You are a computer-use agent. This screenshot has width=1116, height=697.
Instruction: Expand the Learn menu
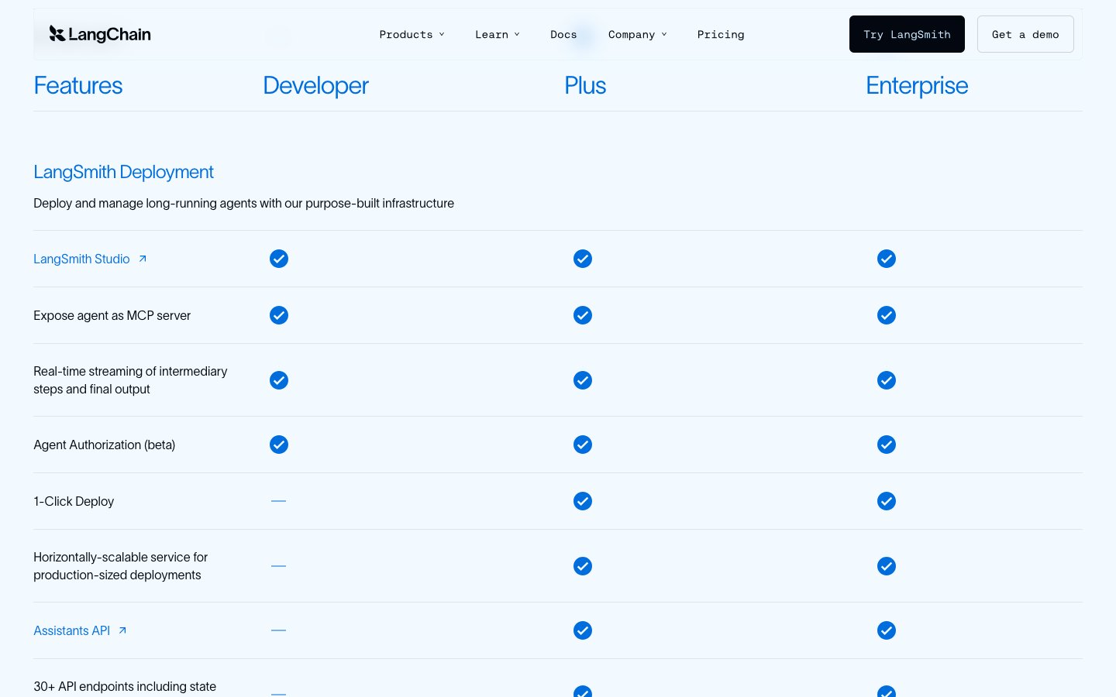[497, 34]
